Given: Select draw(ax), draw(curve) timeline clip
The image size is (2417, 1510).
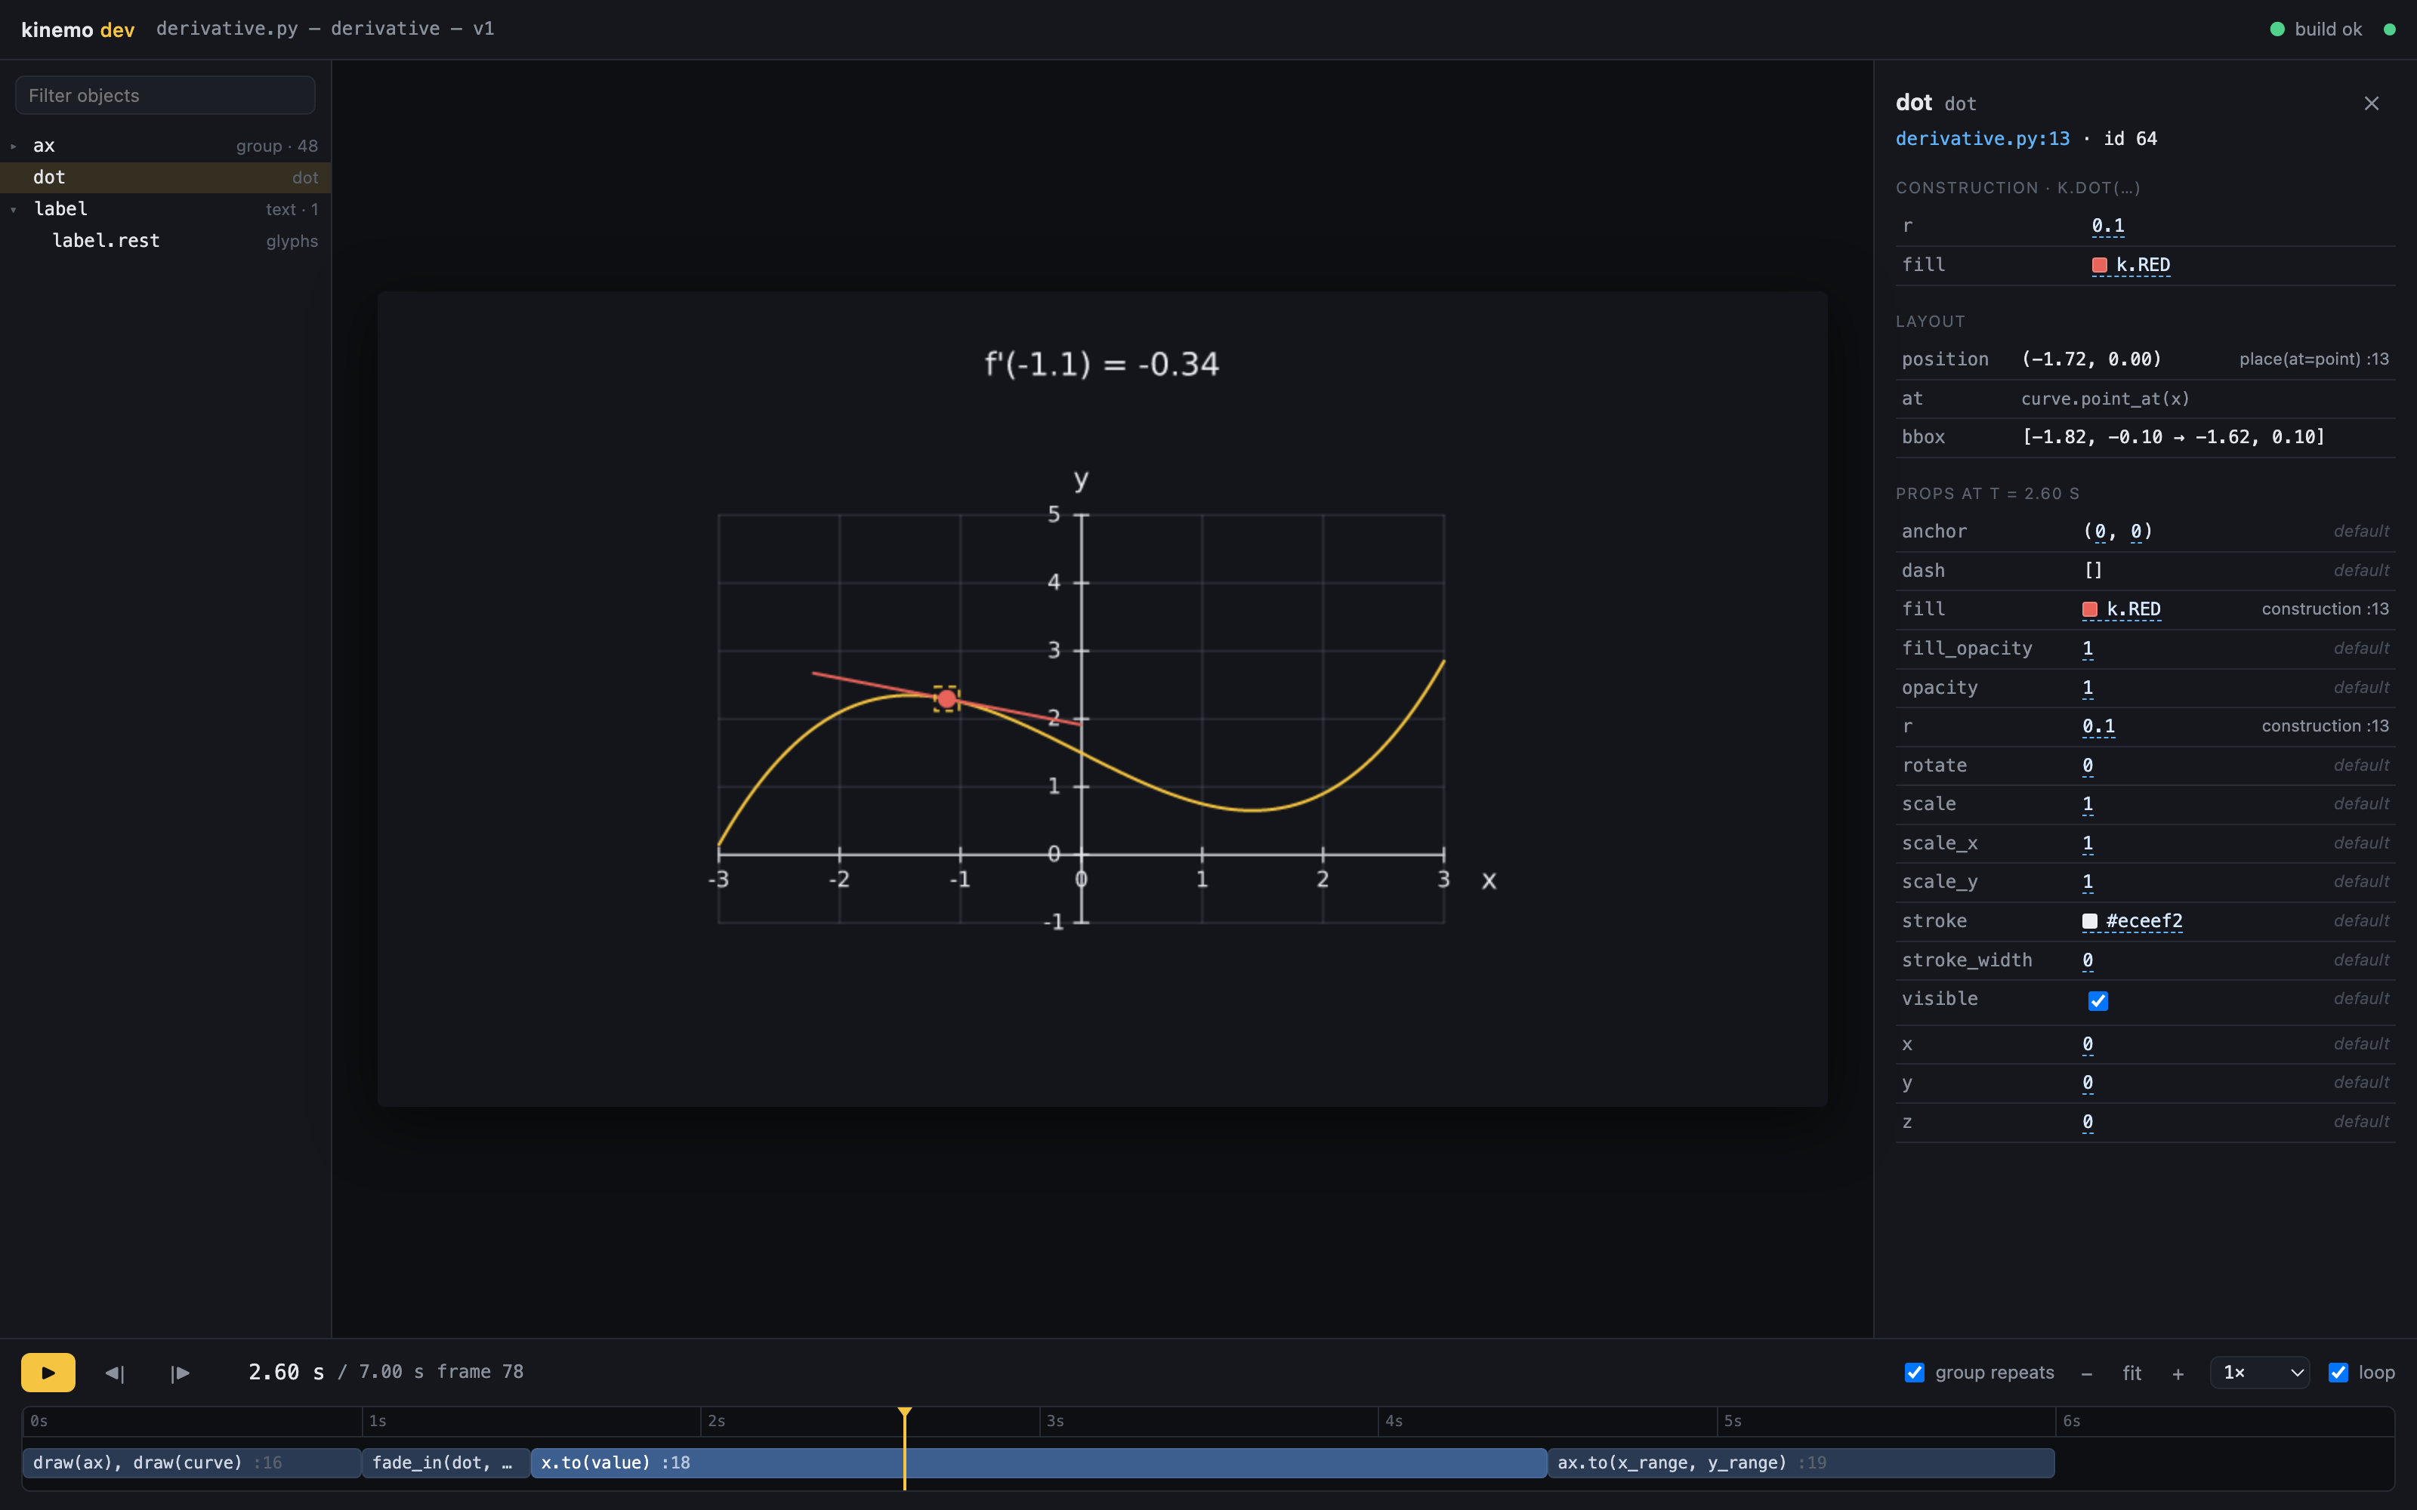Looking at the screenshot, I should [x=192, y=1463].
